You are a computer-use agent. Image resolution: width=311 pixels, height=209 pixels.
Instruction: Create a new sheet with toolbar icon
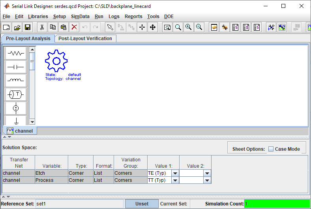click(x=7, y=27)
